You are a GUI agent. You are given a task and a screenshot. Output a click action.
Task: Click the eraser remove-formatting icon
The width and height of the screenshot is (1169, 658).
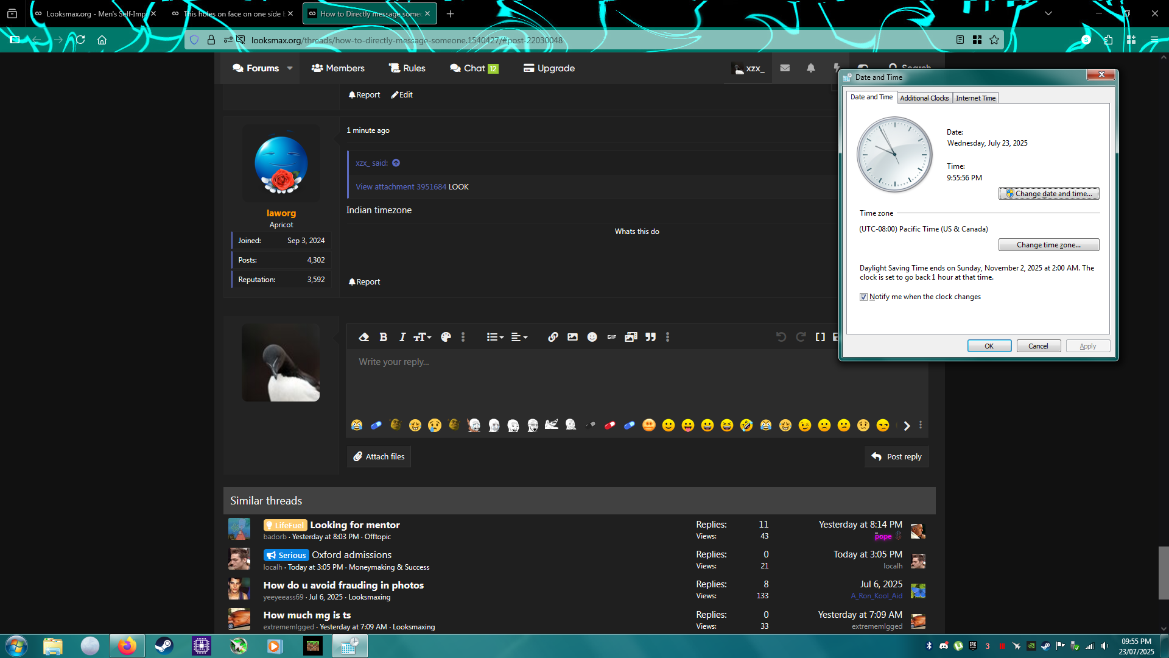364,337
